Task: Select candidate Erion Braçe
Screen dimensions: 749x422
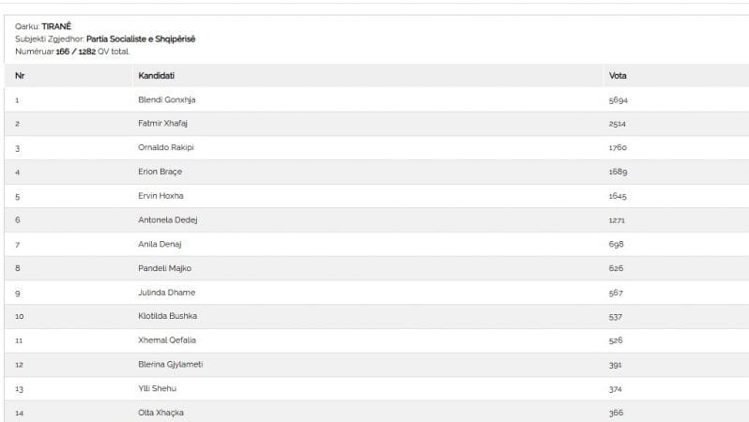Action: [x=160, y=172]
